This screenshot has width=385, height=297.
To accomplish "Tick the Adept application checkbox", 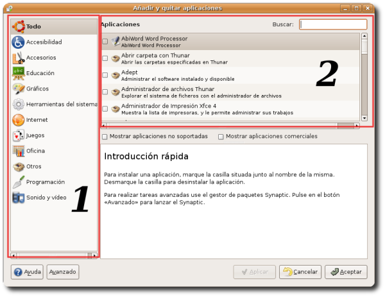I will [105, 75].
